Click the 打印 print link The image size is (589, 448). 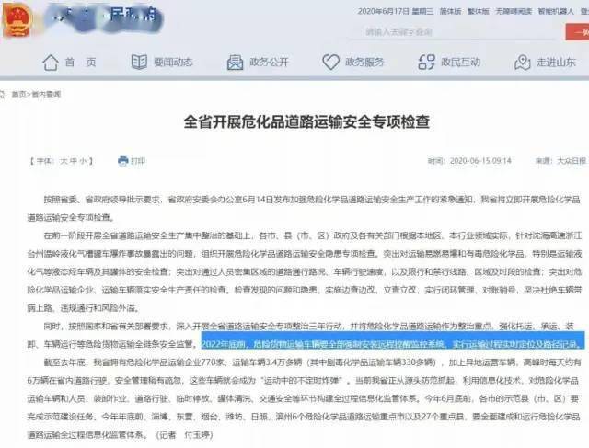[138, 161]
